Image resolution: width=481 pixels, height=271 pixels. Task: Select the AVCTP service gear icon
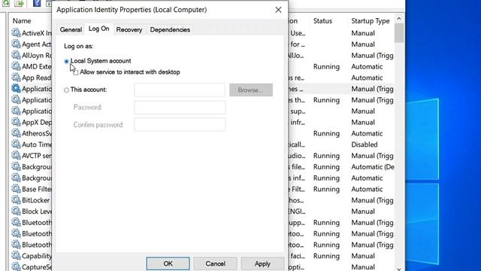click(16, 155)
